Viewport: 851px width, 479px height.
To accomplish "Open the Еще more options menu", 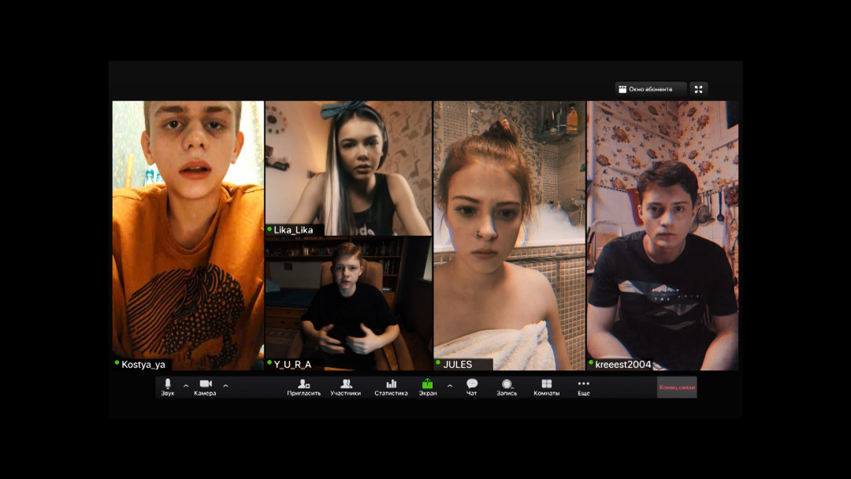I will pyautogui.click(x=583, y=384).
